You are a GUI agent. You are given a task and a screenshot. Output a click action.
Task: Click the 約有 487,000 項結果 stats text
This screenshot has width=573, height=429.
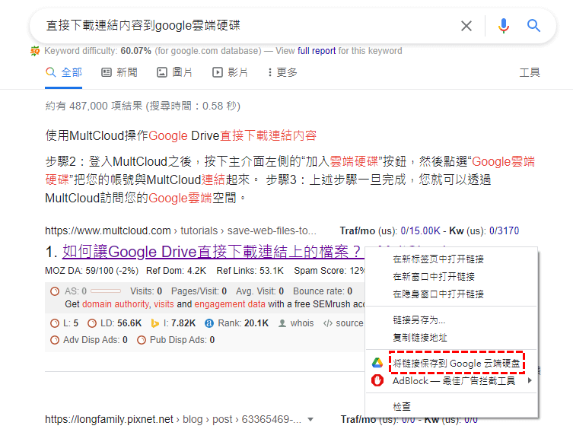tap(143, 106)
